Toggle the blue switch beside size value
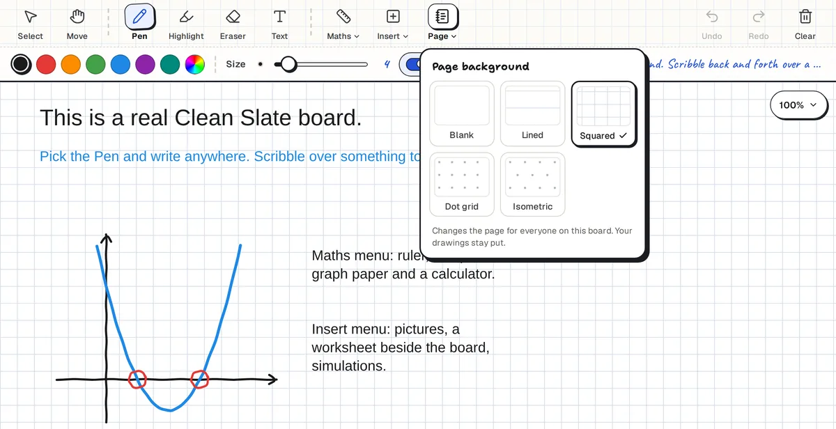836x429 pixels. (x=411, y=64)
